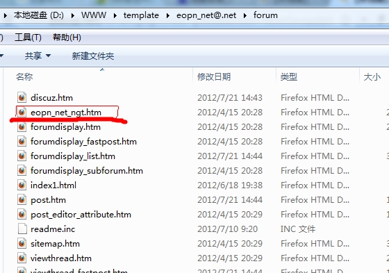Click date 2012/7/10 9:20 of readme.inc
The width and height of the screenshot is (389, 273).
pos(228,229)
